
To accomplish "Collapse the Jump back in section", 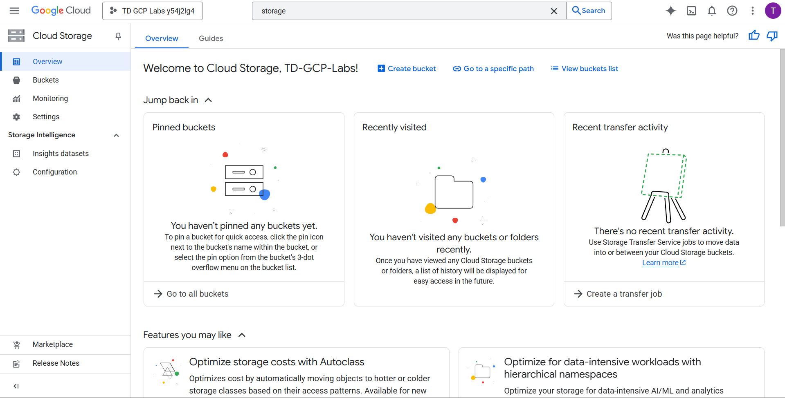I will [208, 100].
